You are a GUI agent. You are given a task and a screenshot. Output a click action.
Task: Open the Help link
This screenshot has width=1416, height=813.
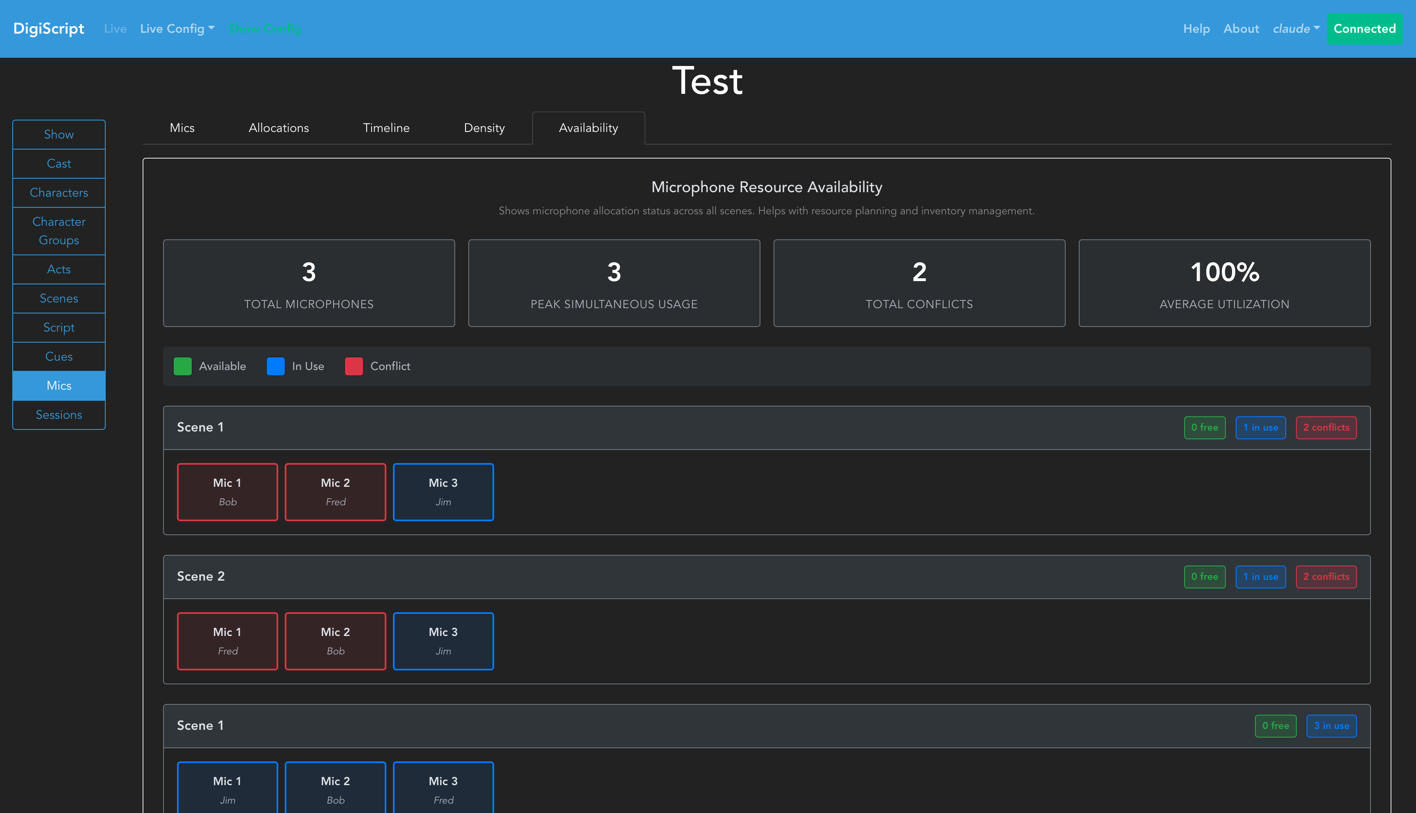[1196, 28]
